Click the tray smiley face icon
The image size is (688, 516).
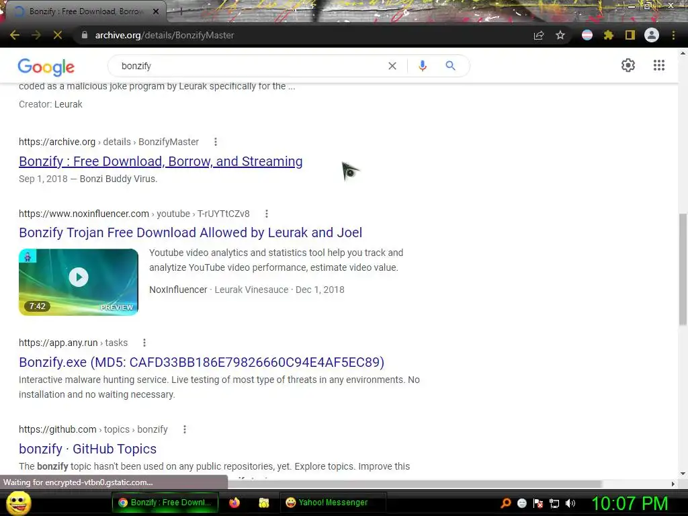[521, 503]
